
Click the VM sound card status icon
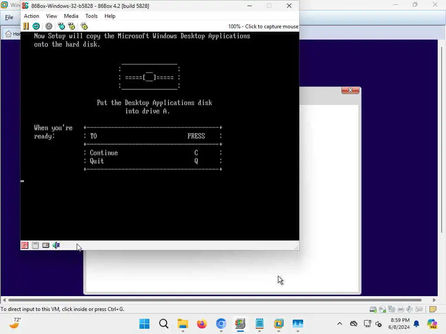[409, 309]
